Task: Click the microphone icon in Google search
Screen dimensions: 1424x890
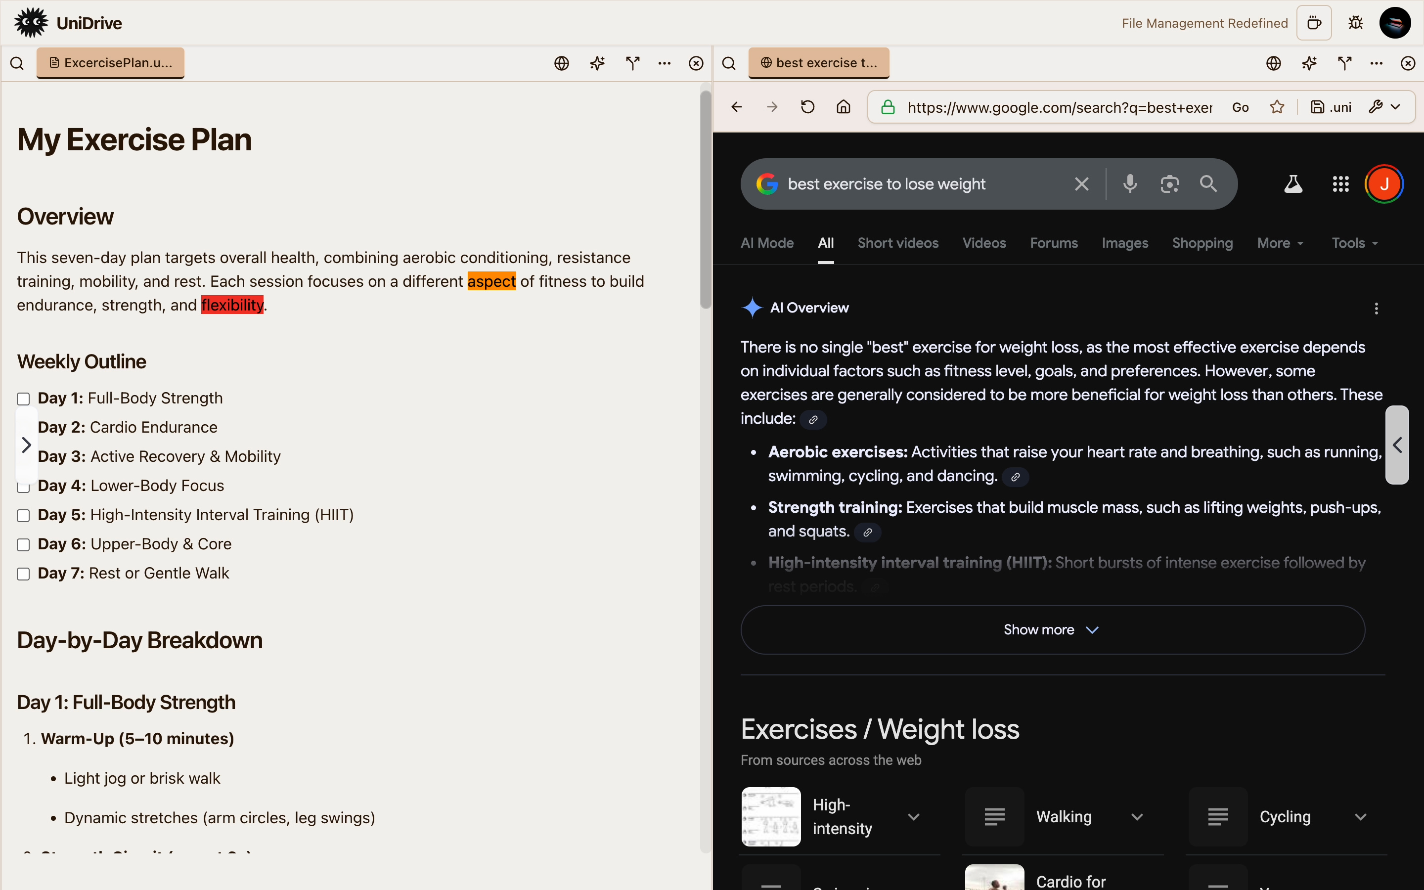Action: [1129, 183]
